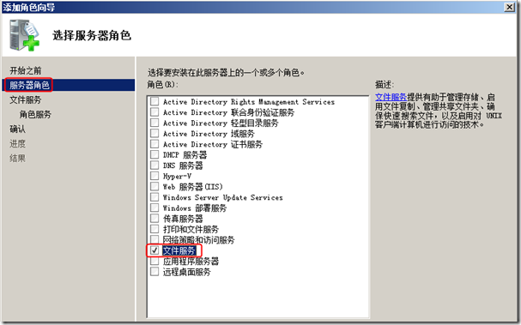Highlight the 远程桌面服务 role label
This screenshot has height=325, width=521.
(x=187, y=272)
